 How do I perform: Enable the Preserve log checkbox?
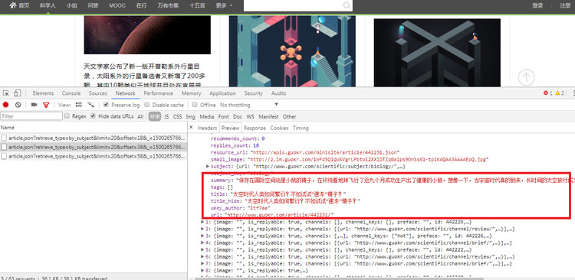[106, 105]
